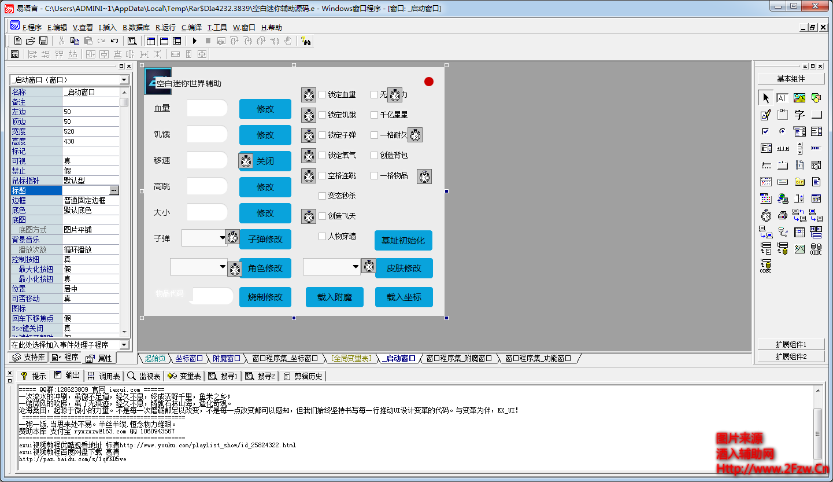This screenshot has width=833, height=482.
Task: Save the program with the floppy icon
Action: tap(43, 41)
